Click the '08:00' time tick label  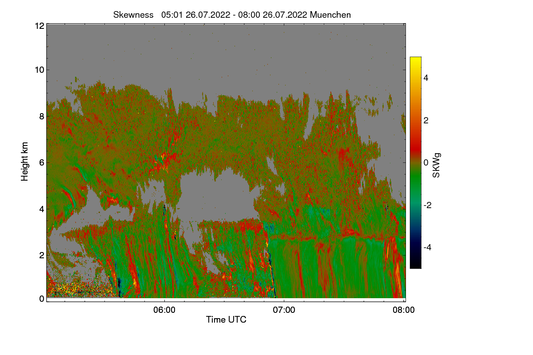(404, 310)
